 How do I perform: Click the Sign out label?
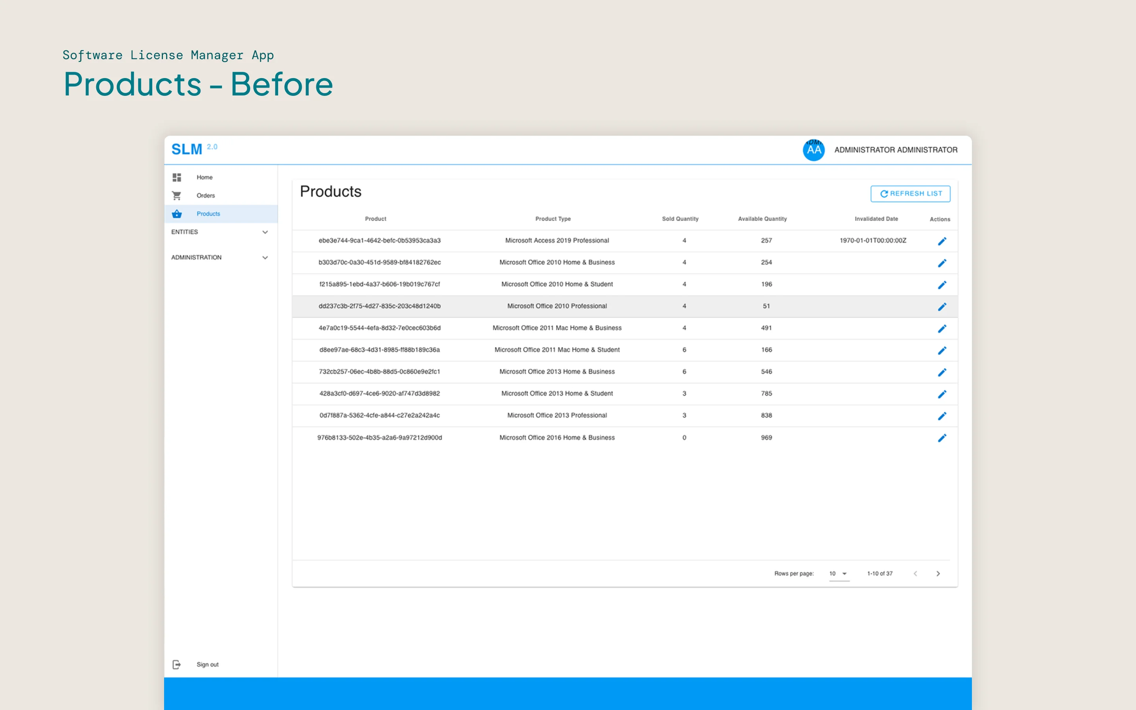[207, 665]
